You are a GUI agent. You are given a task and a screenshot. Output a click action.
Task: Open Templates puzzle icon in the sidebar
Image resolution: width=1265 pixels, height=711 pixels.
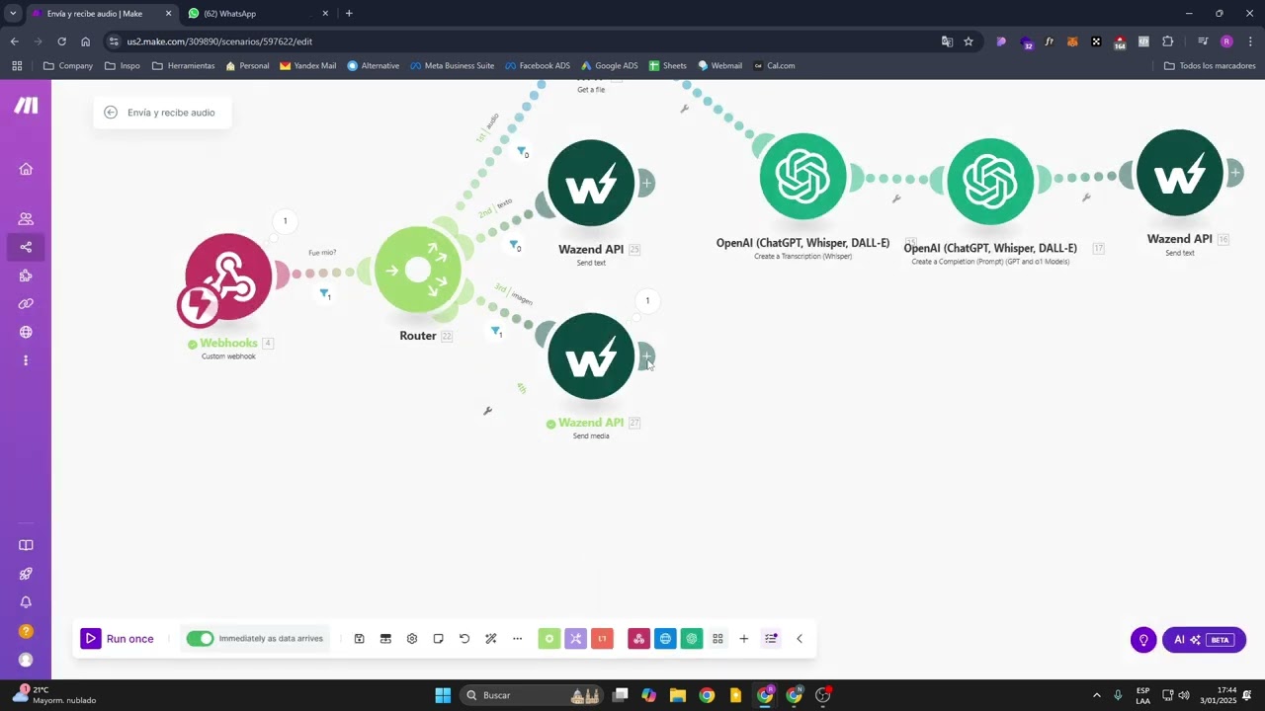[x=26, y=276]
